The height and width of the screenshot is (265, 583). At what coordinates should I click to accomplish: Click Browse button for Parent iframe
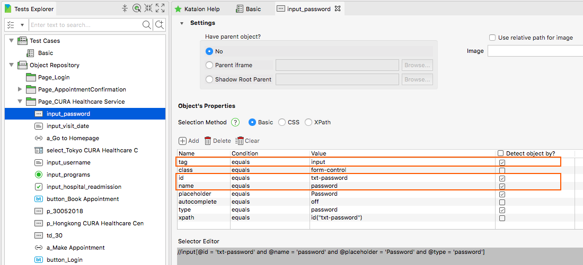(417, 65)
